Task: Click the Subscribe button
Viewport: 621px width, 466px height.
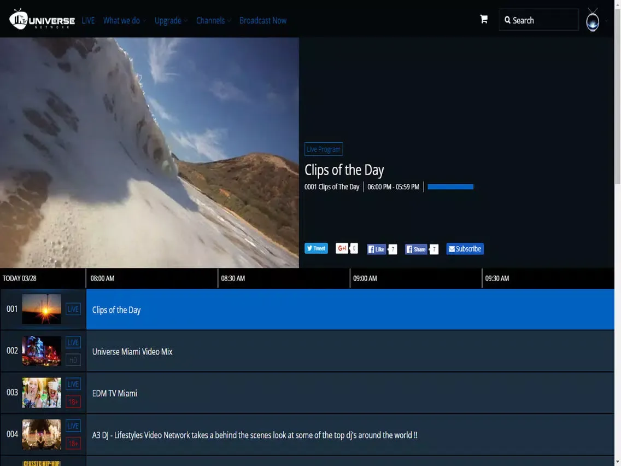Action: point(465,249)
